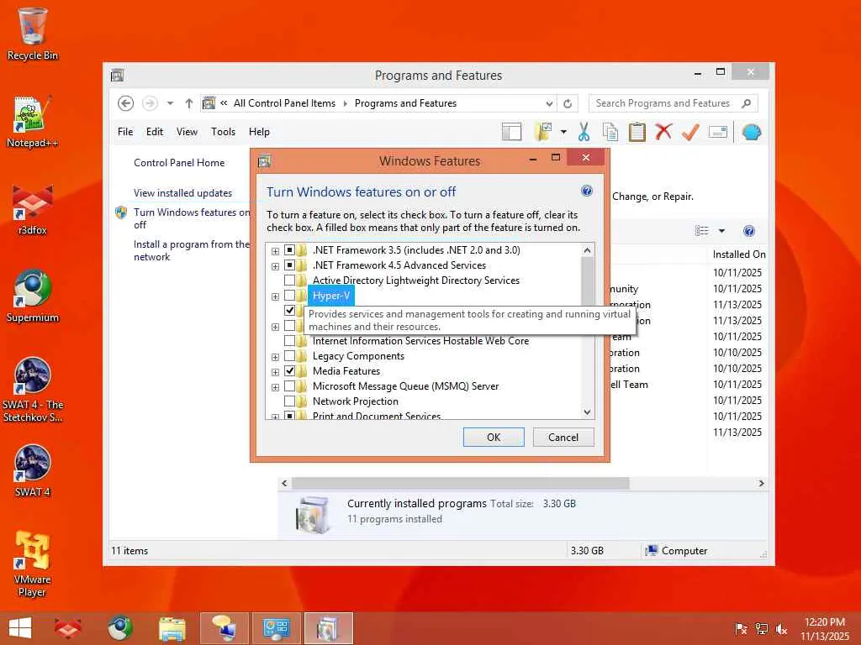Select VMware Player desktop shortcut
This screenshot has height=645, width=861.
[x=33, y=564]
